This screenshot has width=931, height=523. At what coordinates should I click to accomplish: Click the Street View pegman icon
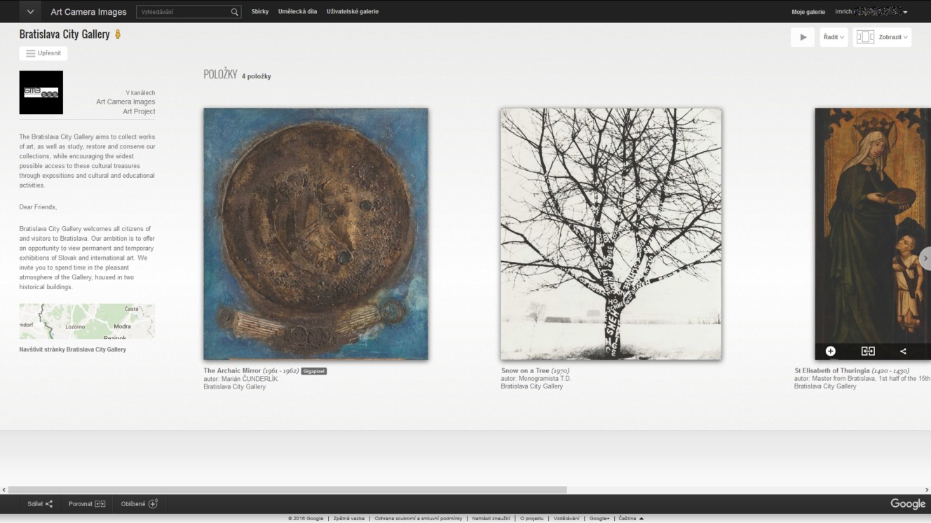118,34
